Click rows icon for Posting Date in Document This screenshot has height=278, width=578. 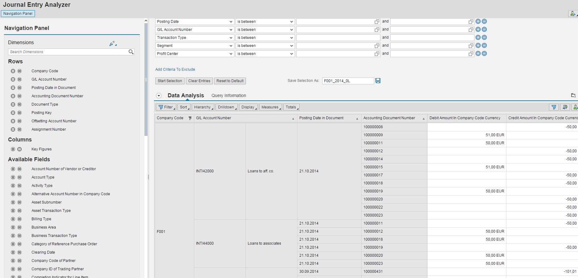13,88
